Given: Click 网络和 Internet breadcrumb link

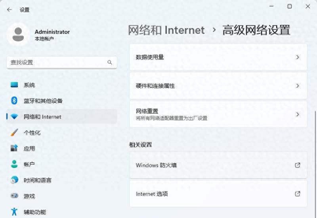Looking at the screenshot, I should click(166, 30).
